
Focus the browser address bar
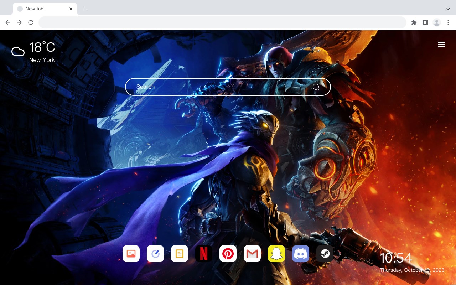[222, 22]
